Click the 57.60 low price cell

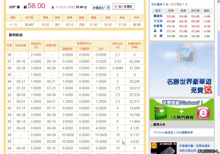tap(122, 25)
